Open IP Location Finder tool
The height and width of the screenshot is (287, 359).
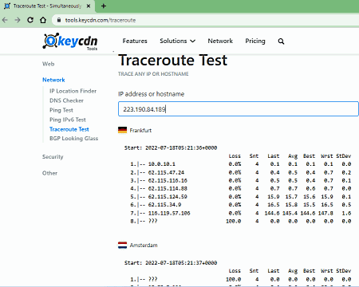tap(73, 91)
